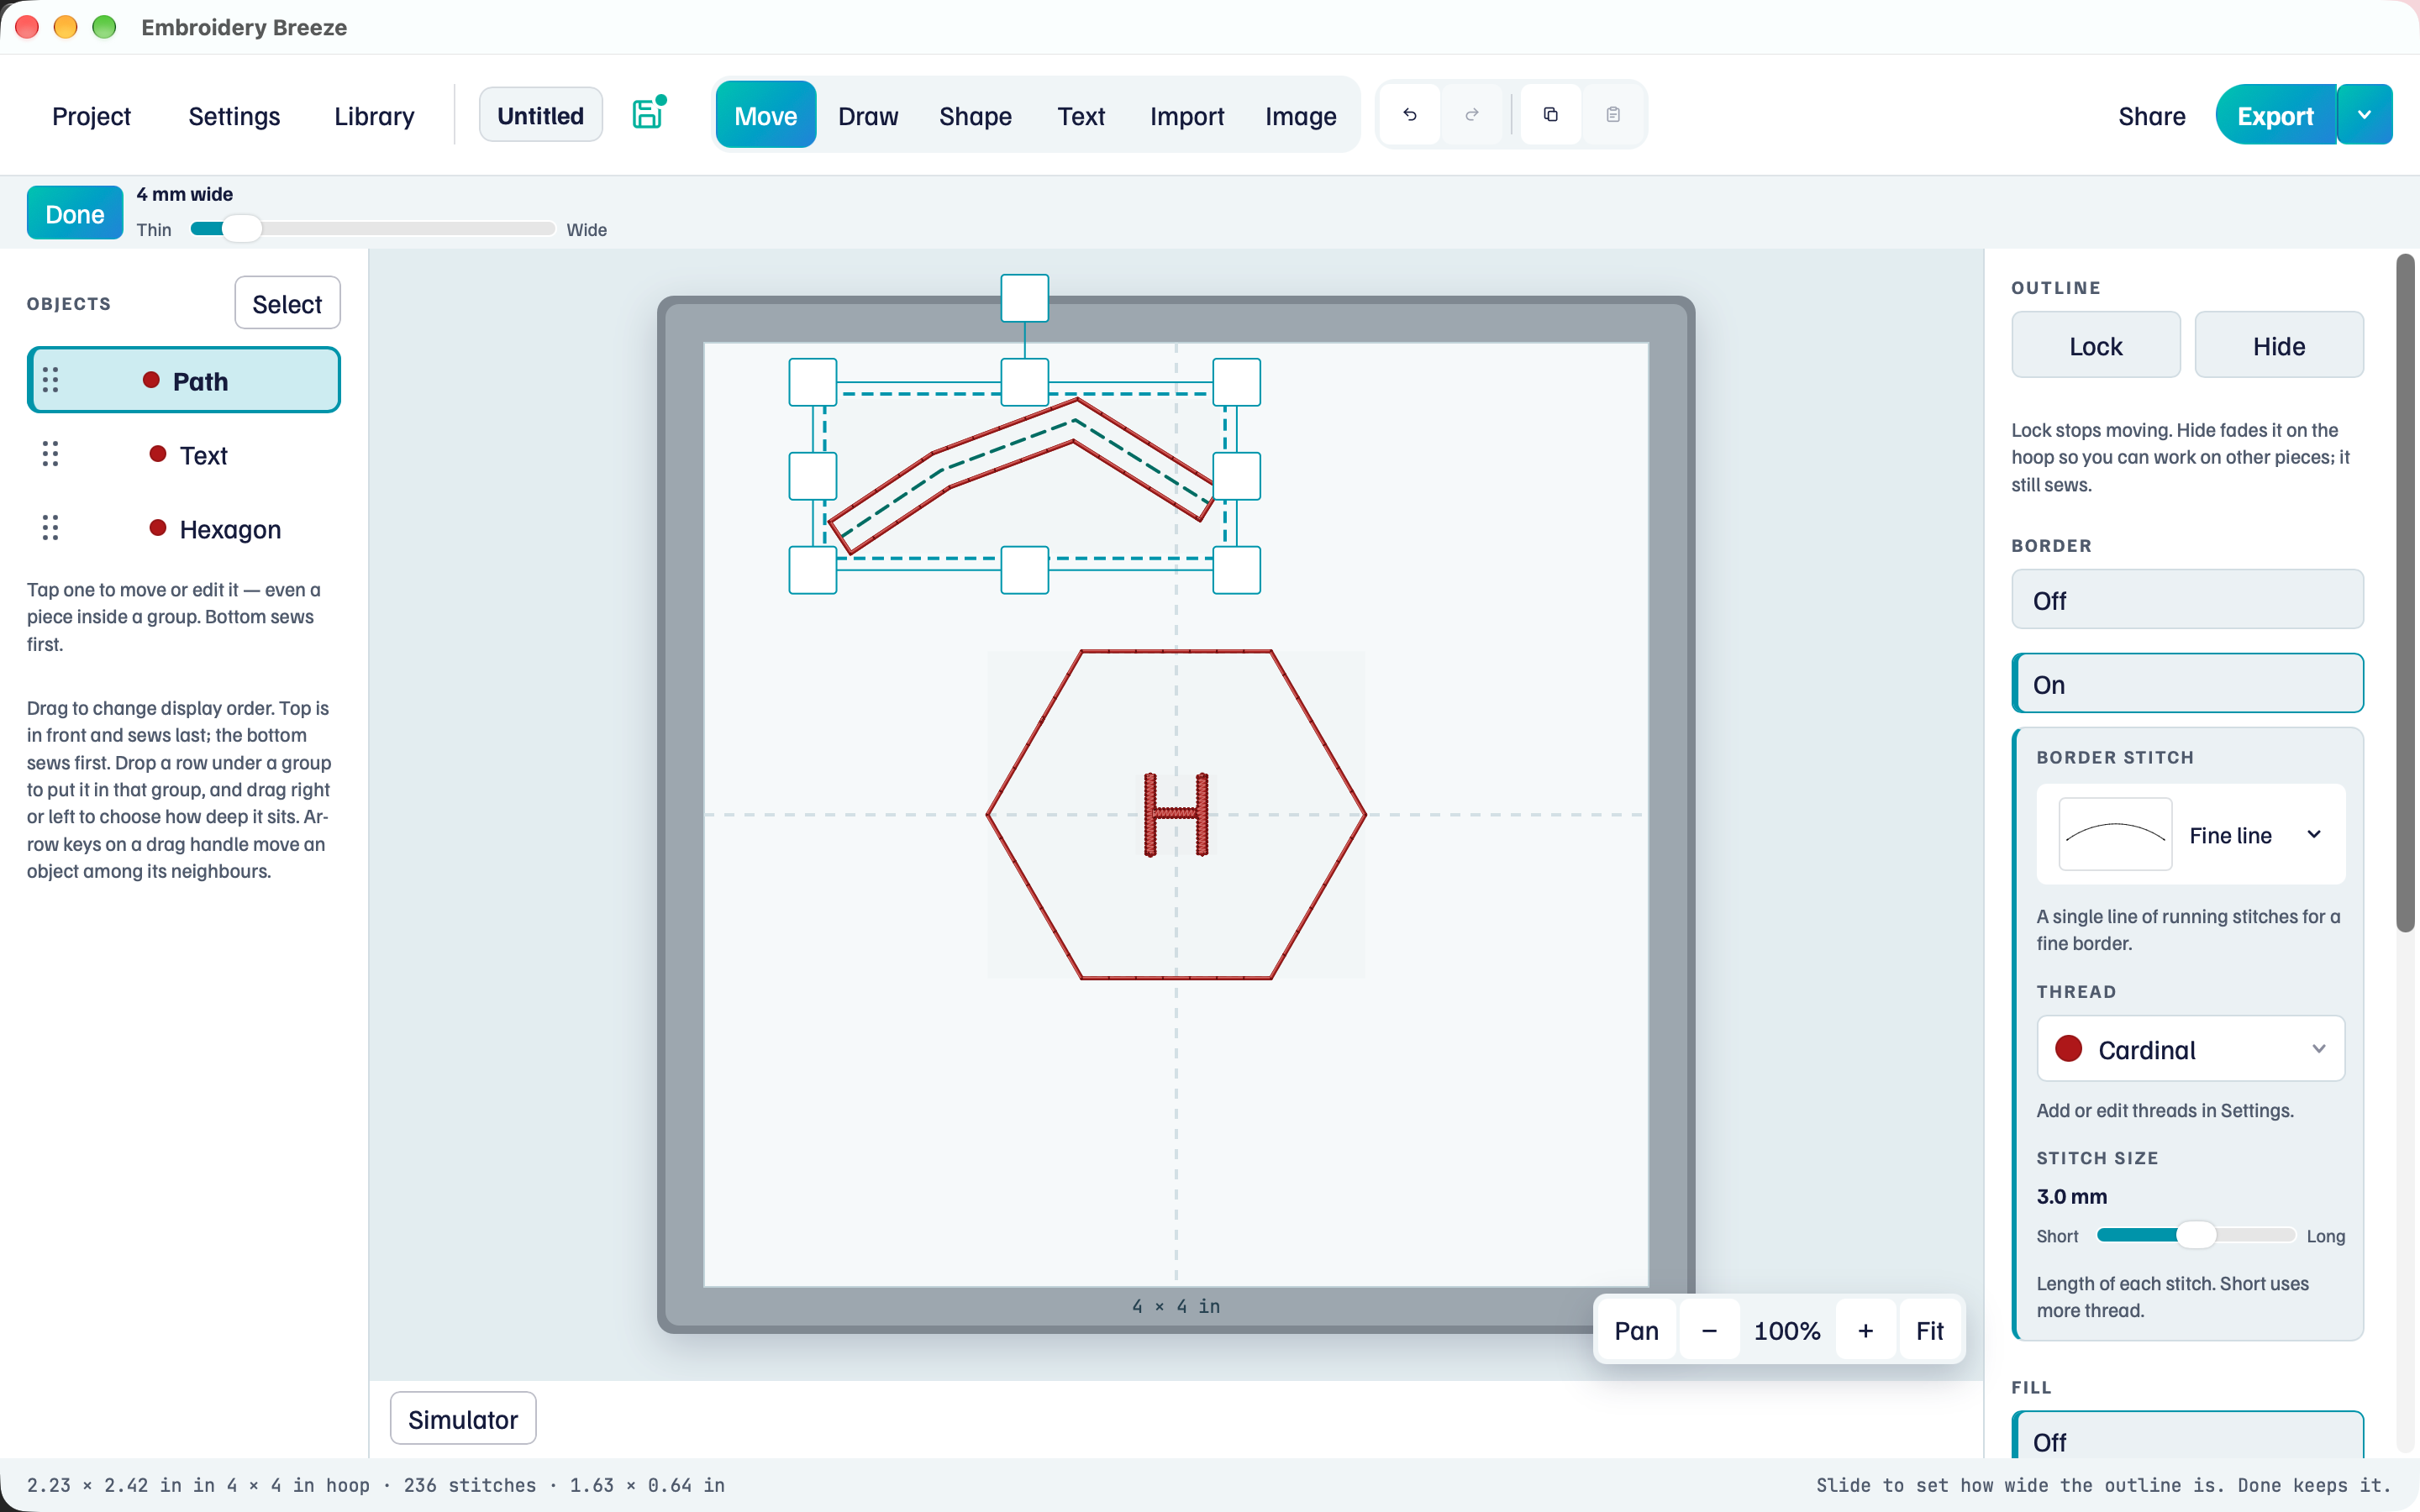2420x1512 pixels.
Task: Switch to the Draw tool tab
Action: coord(868,116)
